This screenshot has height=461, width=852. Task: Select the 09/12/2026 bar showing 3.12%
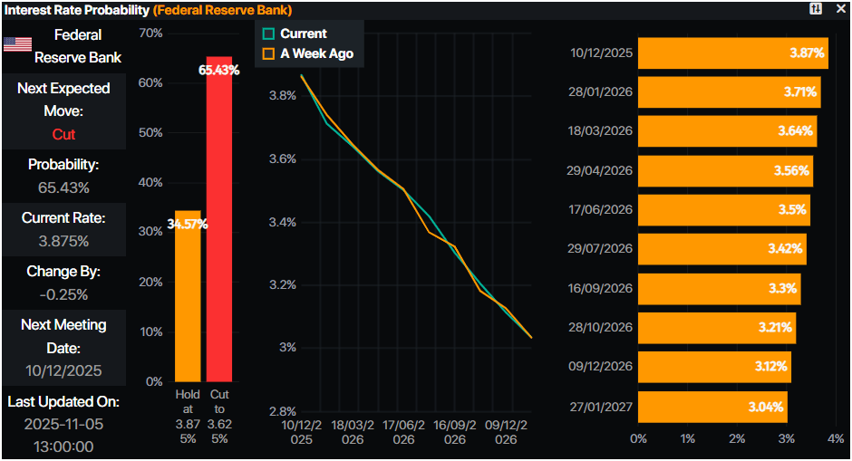714,367
